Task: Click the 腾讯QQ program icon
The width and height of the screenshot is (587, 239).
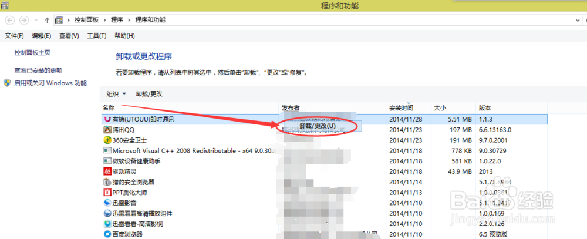Action: (x=107, y=130)
